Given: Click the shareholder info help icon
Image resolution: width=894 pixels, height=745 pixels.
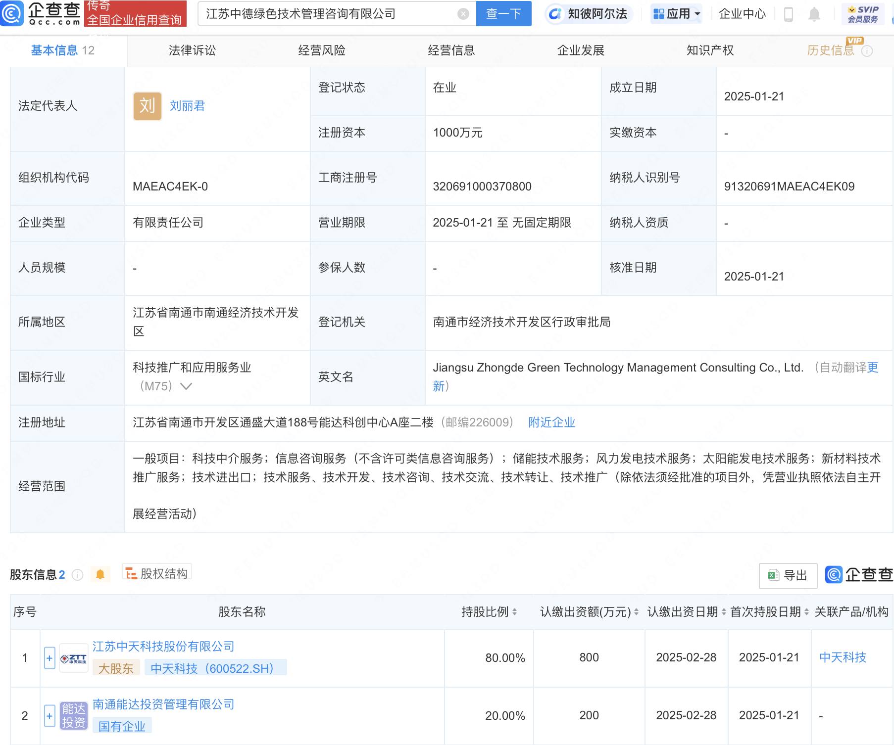Looking at the screenshot, I should (x=77, y=574).
